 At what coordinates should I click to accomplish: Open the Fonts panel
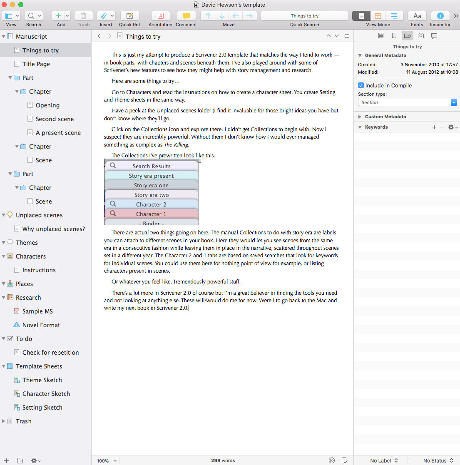pyautogui.click(x=417, y=16)
